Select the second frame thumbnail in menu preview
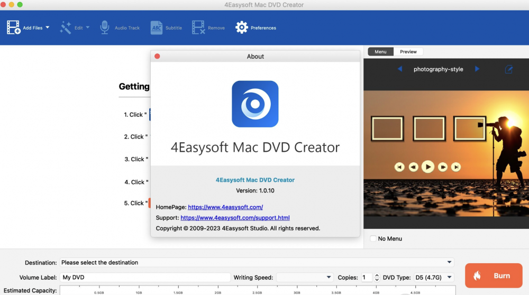 (x=429, y=128)
